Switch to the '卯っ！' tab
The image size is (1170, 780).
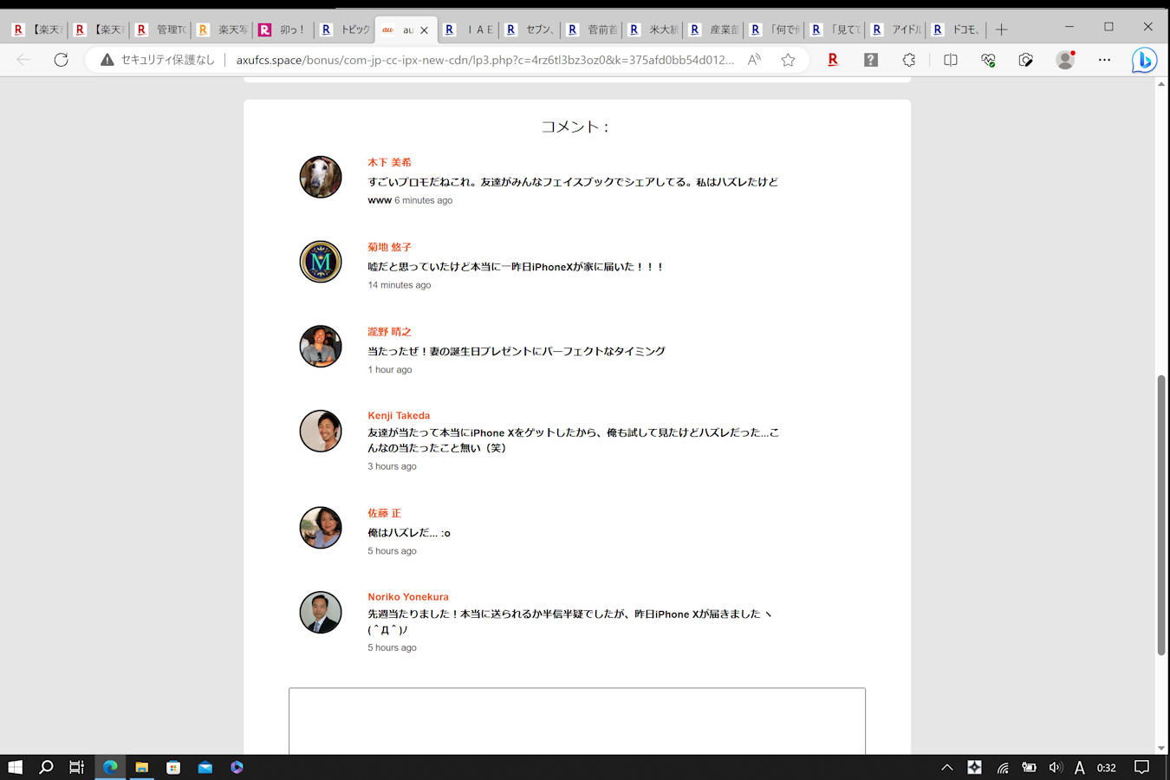click(x=283, y=29)
